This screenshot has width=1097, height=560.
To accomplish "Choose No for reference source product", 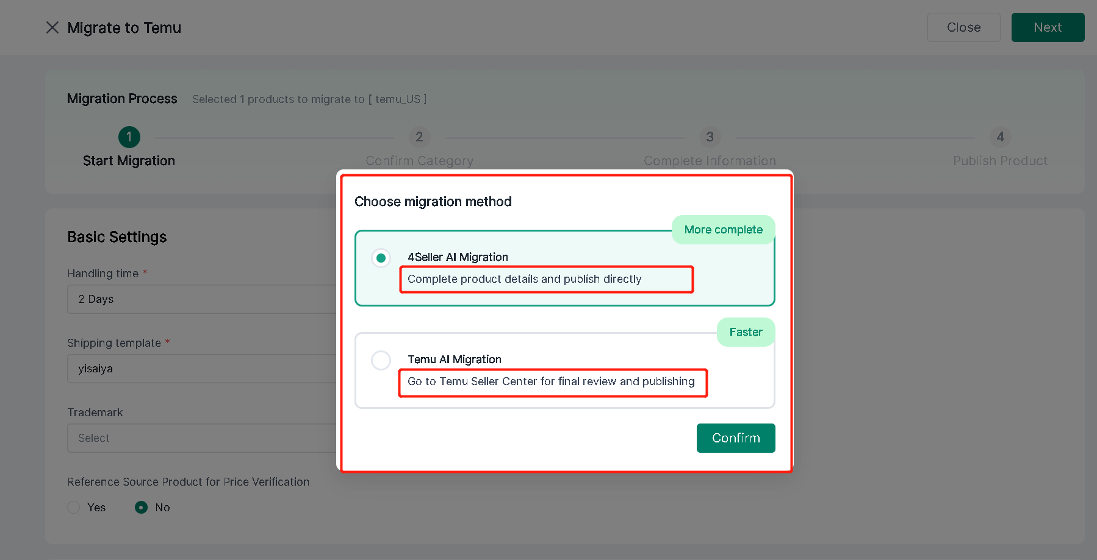I will pyautogui.click(x=141, y=508).
